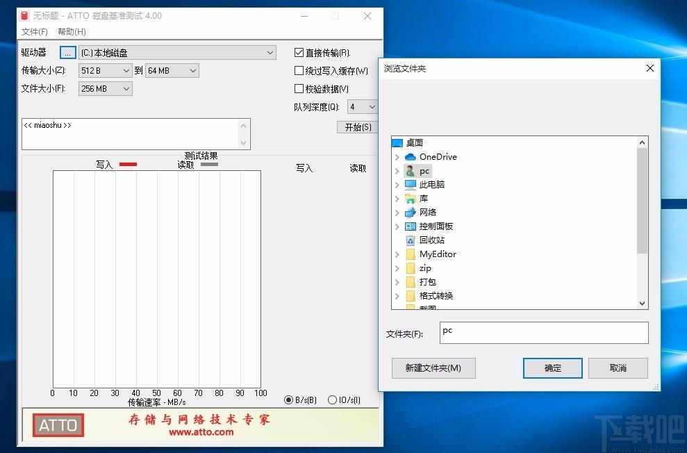Select the B/s radio button
Viewport: 687px width, 453px height.
(x=288, y=400)
